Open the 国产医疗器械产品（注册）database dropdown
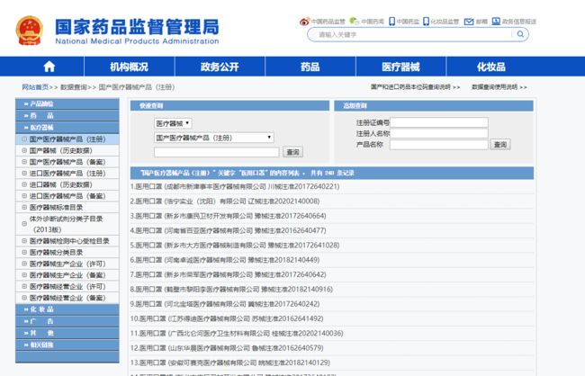 tap(214, 138)
